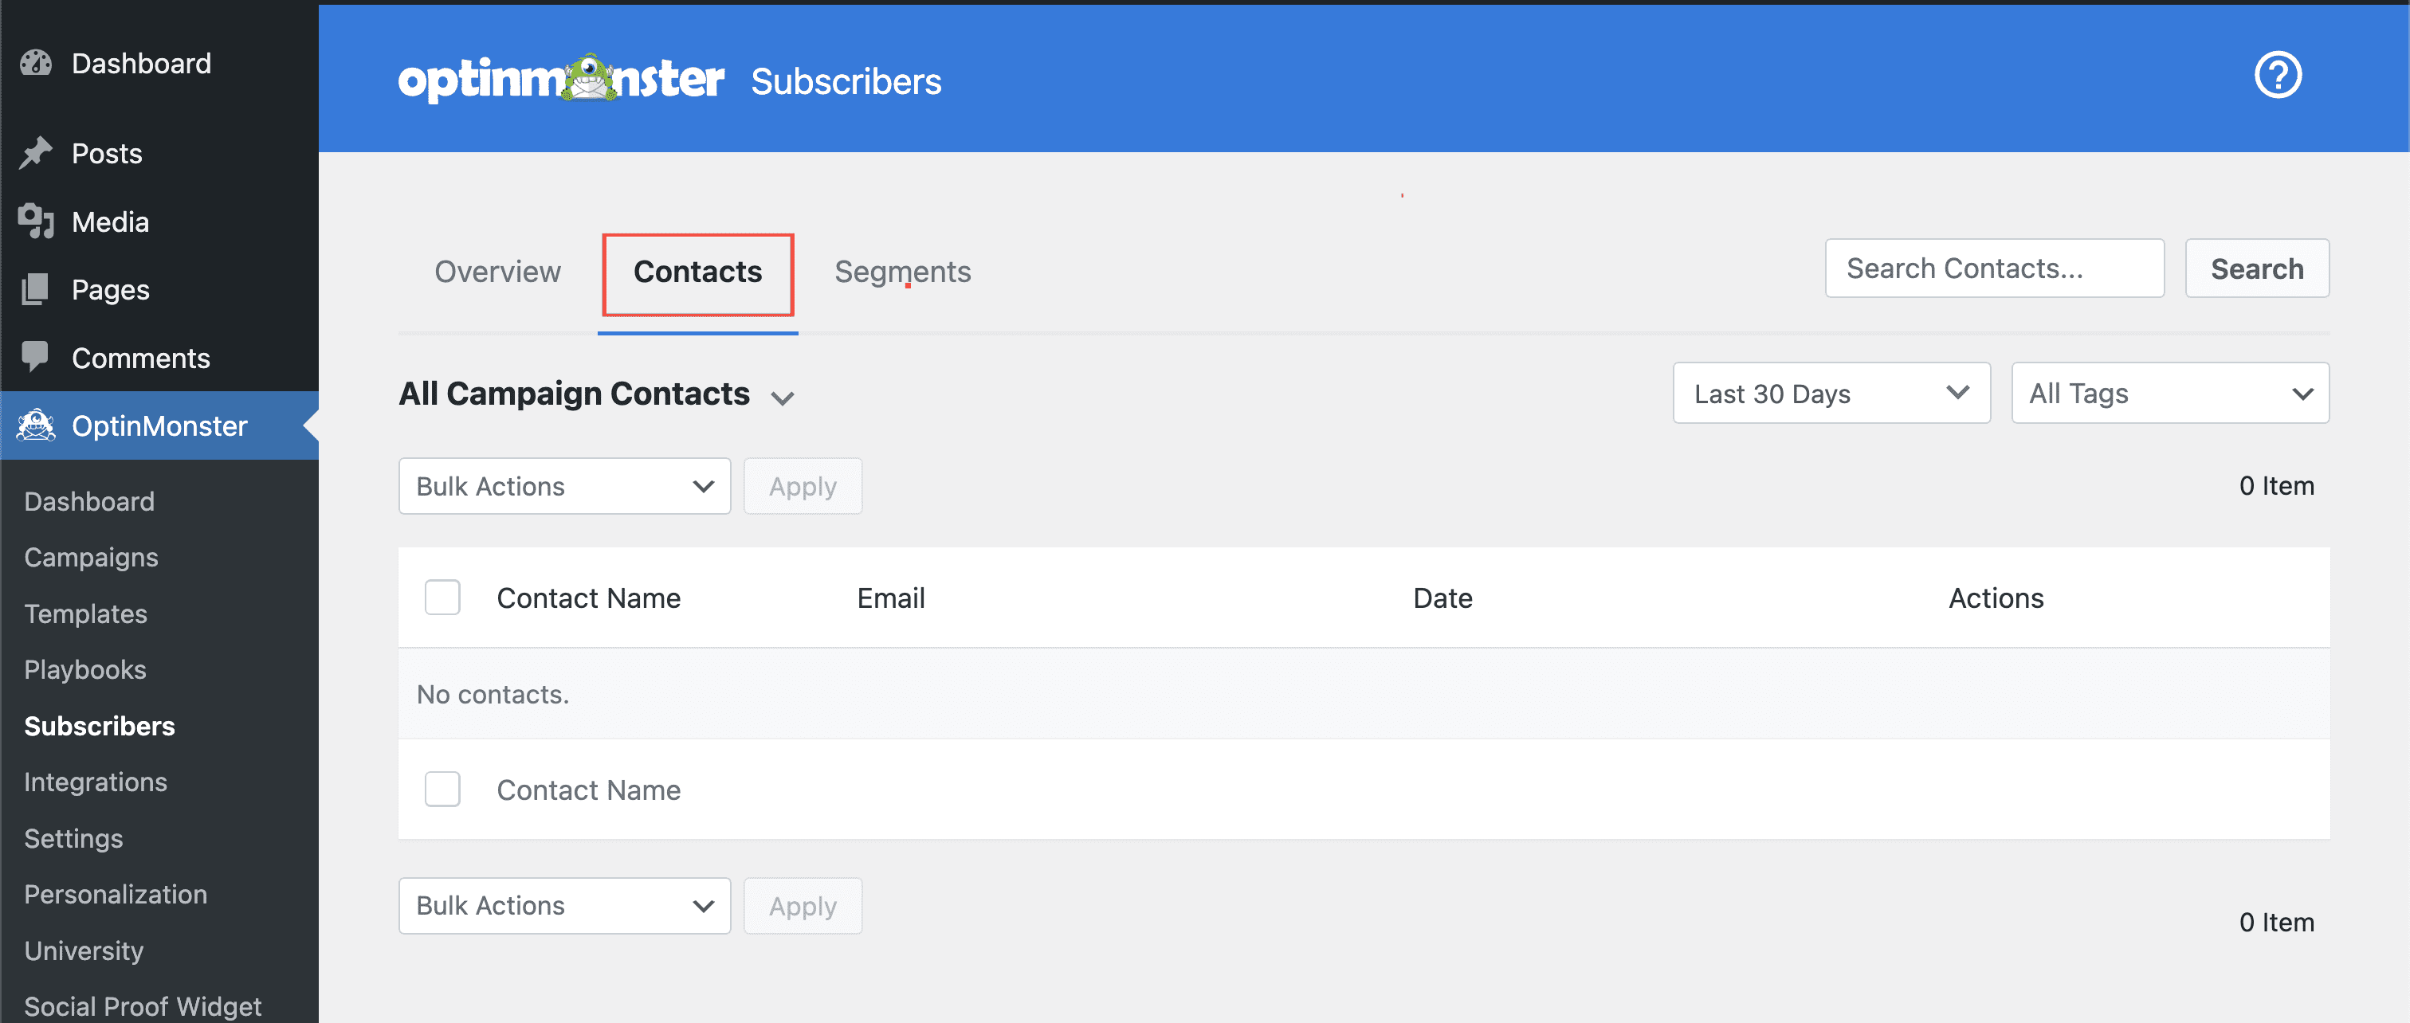Switch to the Overview tab
2410x1023 pixels.
pos(497,271)
